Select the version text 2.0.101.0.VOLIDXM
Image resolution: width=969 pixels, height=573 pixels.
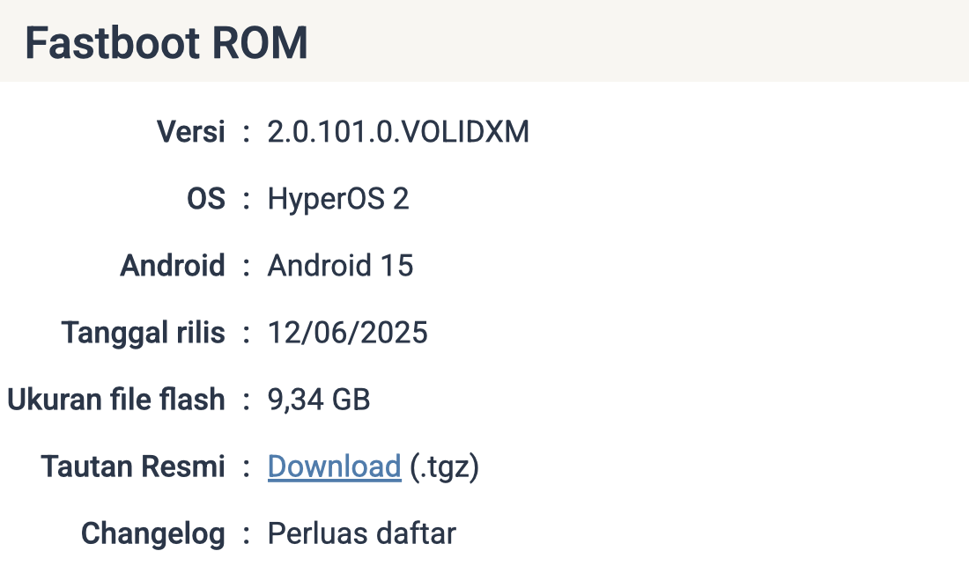click(398, 131)
